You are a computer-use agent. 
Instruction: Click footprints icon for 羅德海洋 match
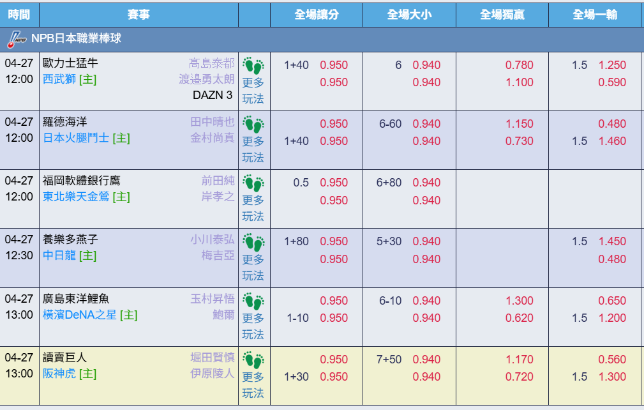coord(253,124)
